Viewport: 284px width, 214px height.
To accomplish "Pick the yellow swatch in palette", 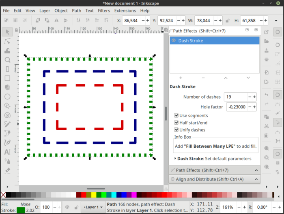I will coord(94,195).
